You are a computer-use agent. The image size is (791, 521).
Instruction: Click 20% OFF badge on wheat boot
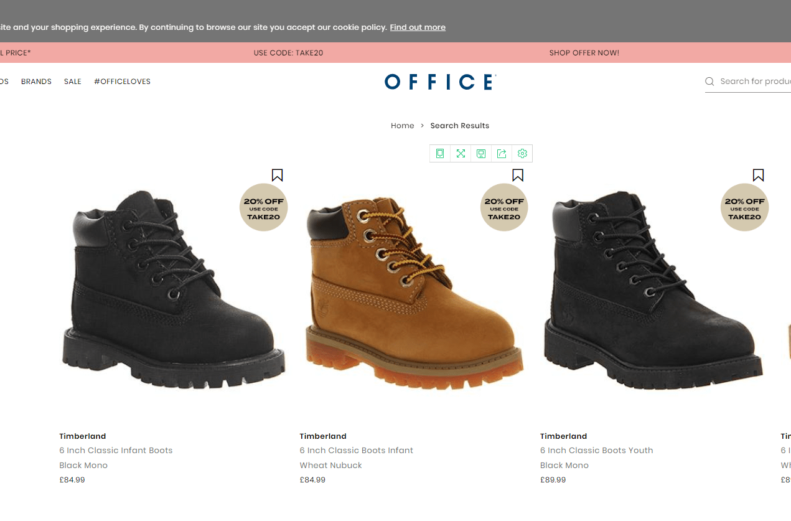point(504,207)
